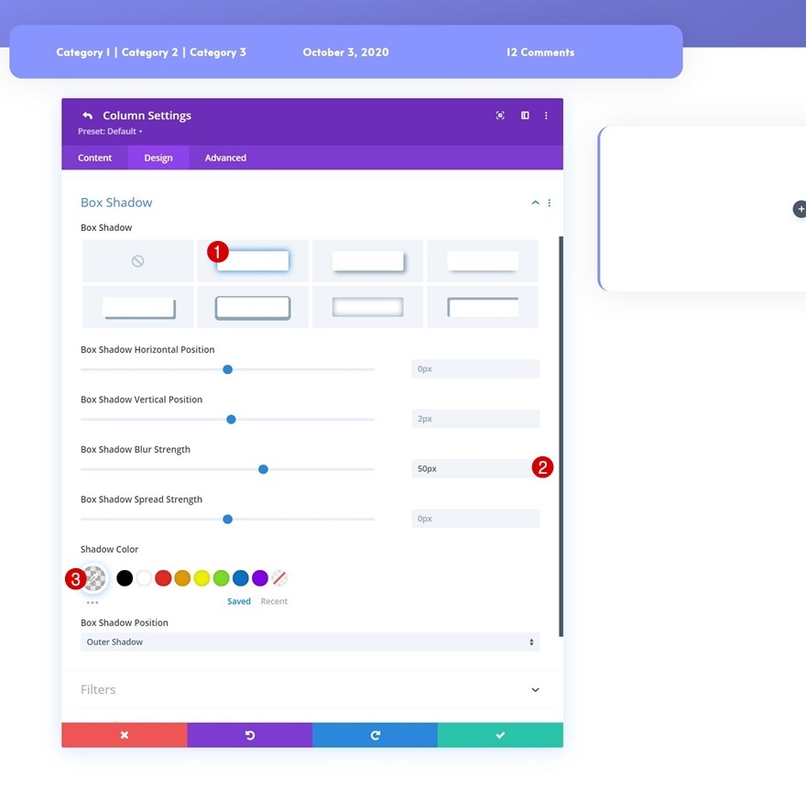This screenshot has height=800, width=806.
Task: Click the Category 3 link
Action: [x=218, y=52]
